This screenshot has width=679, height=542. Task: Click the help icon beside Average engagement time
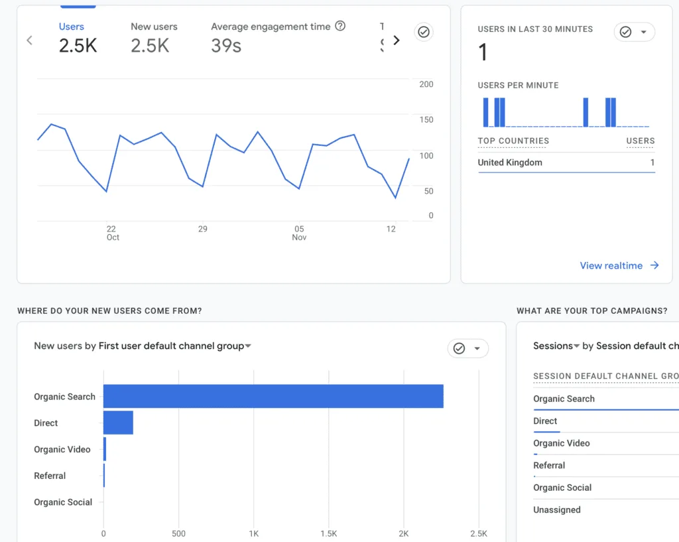[340, 26]
